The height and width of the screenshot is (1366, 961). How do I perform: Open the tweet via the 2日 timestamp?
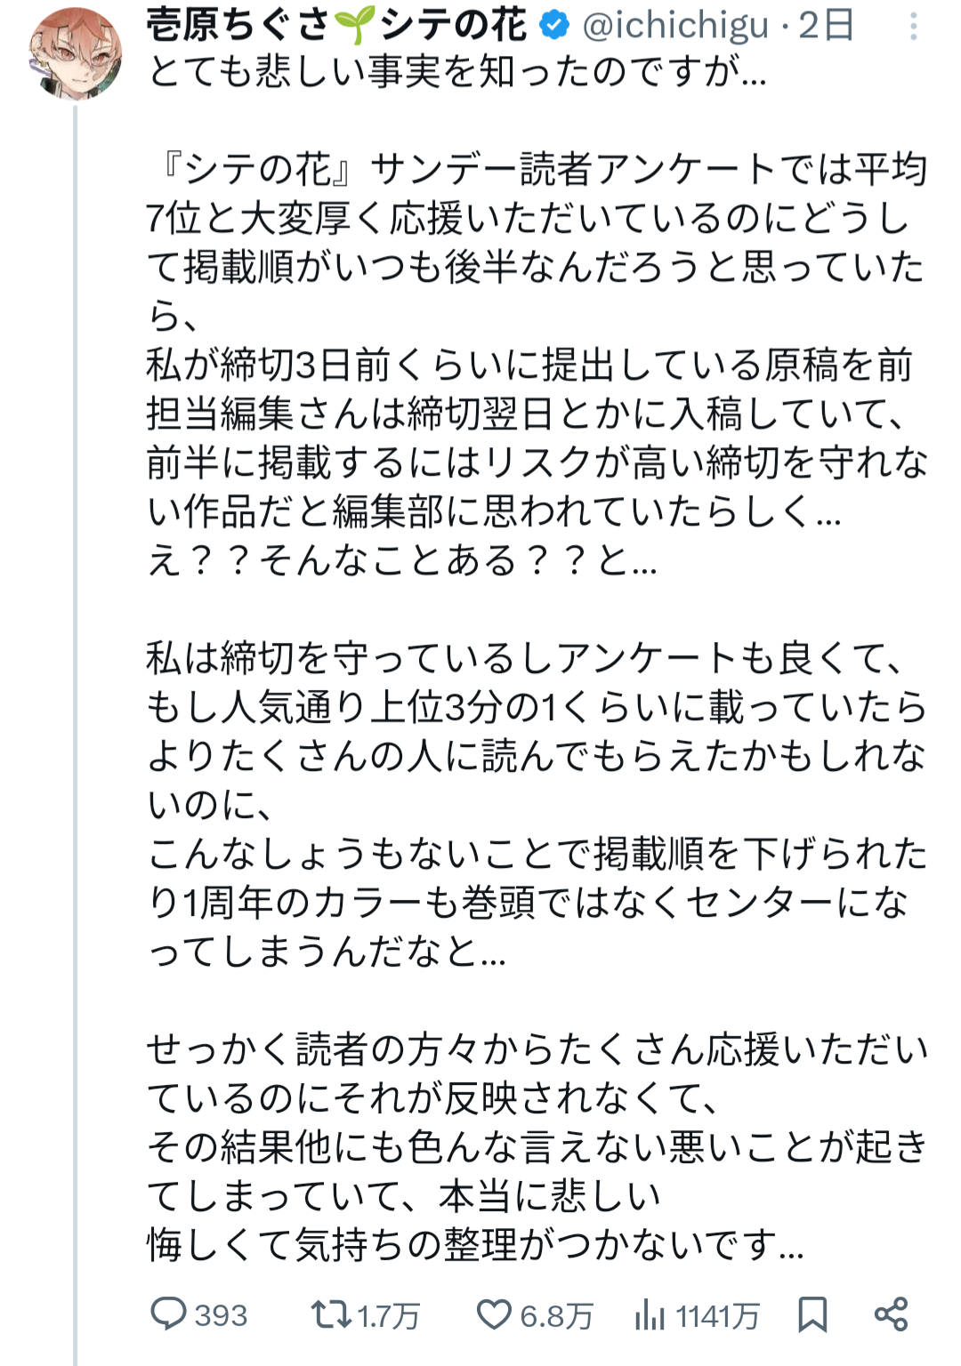[x=826, y=25]
